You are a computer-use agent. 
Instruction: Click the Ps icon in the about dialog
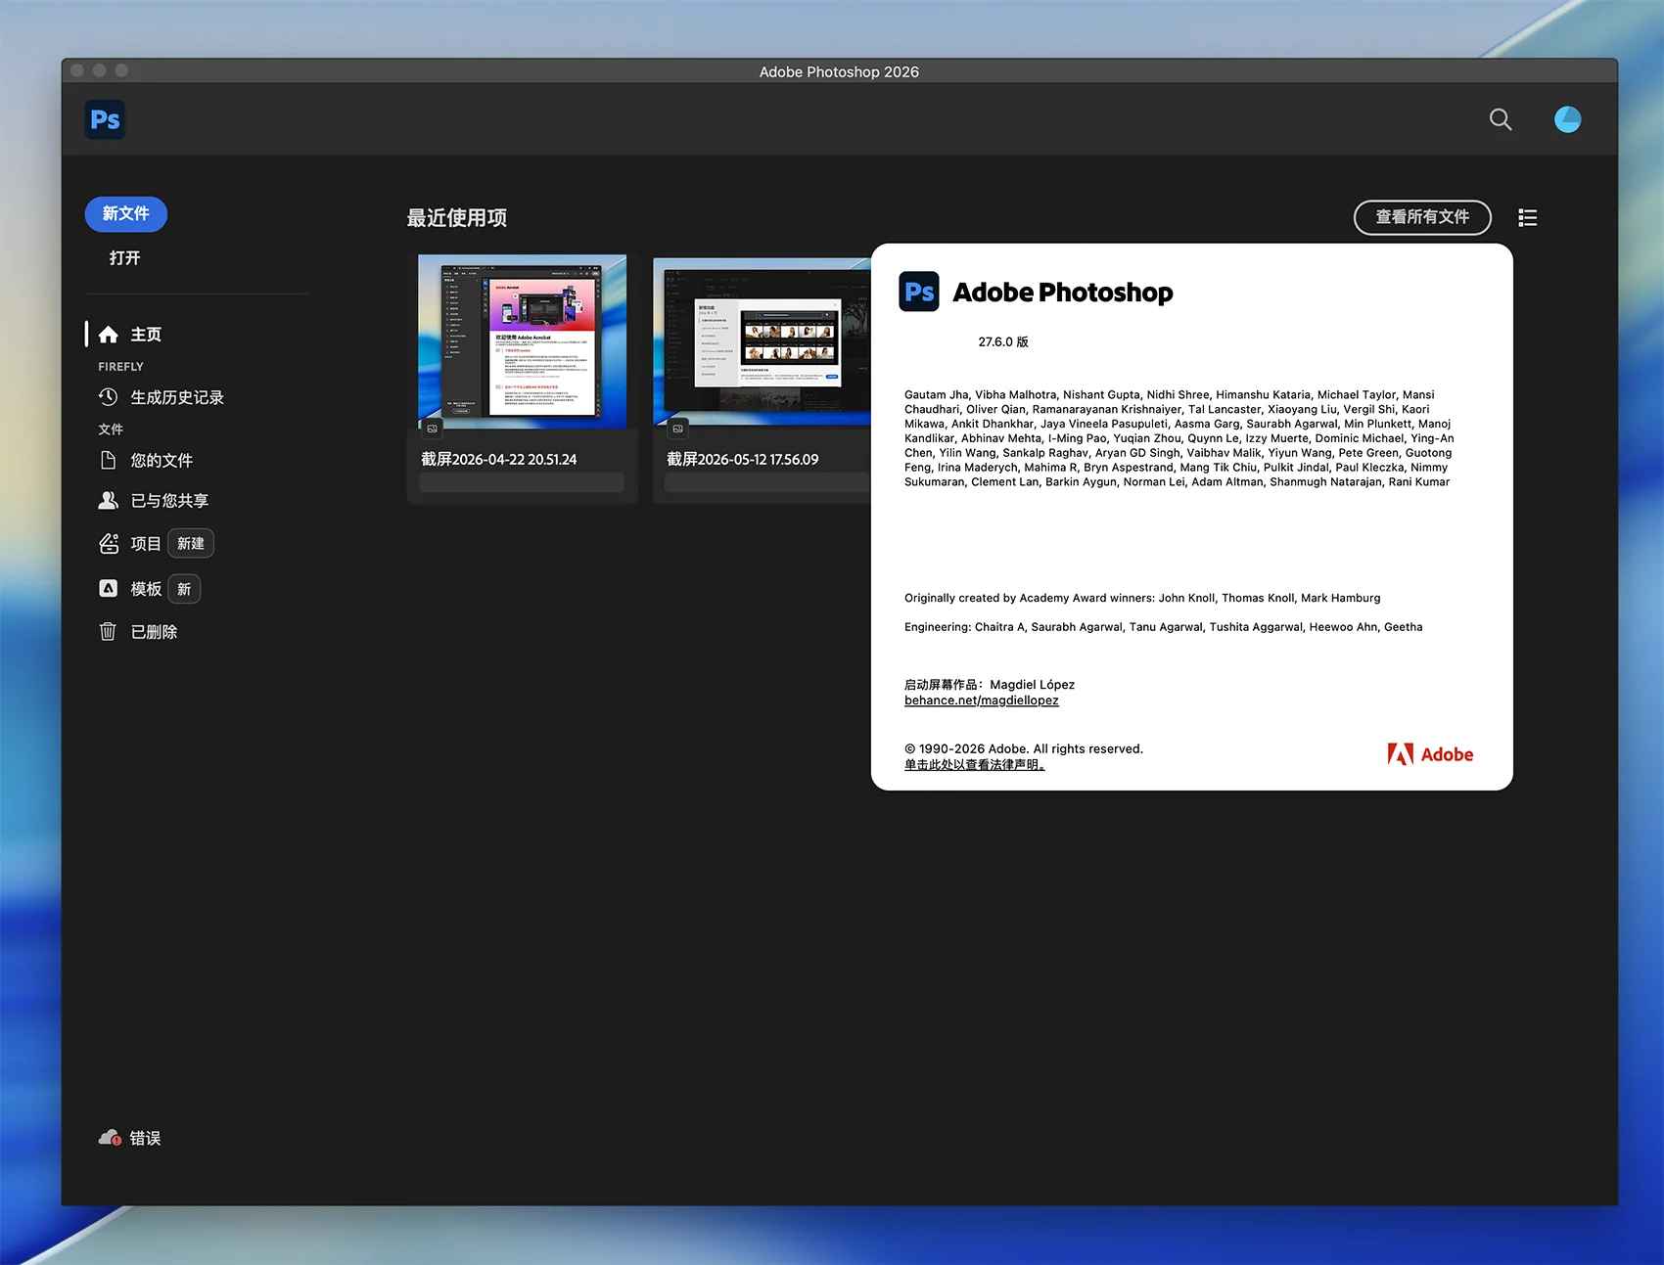918,292
